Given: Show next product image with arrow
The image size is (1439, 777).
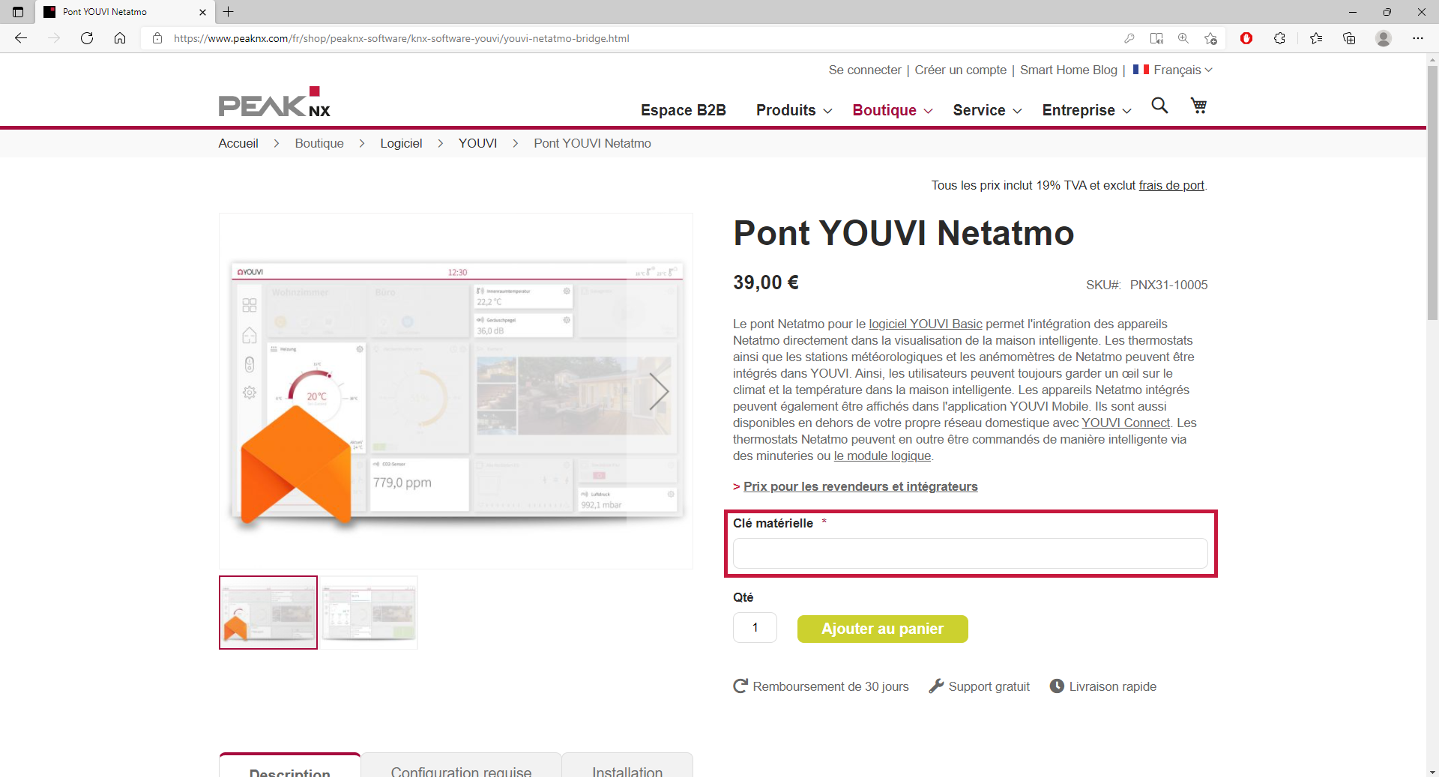Looking at the screenshot, I should (x=659, y=391).
